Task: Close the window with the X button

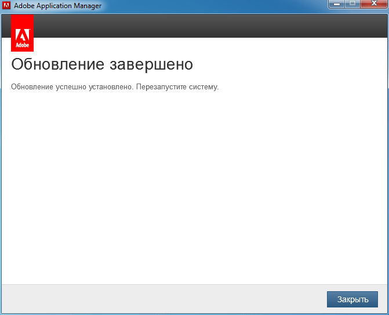Action: click(374, 3)
